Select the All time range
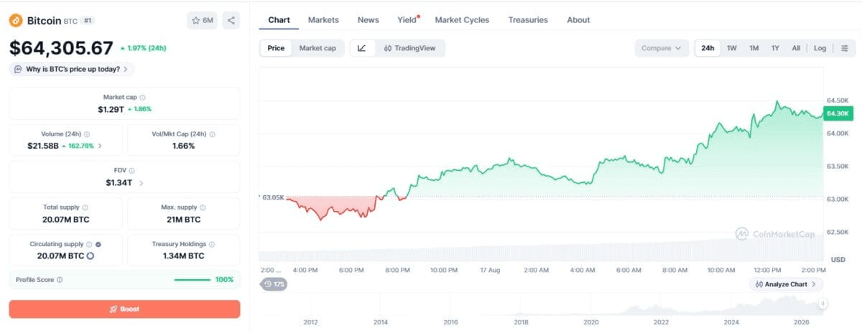The width and height of the screenshot is (862, 333). (796, 48)
